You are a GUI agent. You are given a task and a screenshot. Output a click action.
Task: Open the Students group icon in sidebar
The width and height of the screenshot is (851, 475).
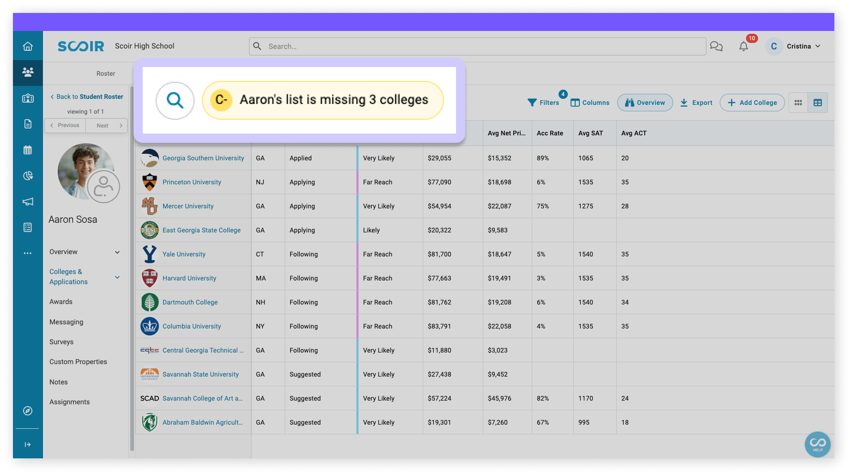28,72
